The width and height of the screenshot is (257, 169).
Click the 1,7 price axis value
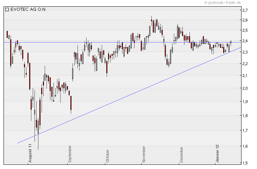(245, 130)
